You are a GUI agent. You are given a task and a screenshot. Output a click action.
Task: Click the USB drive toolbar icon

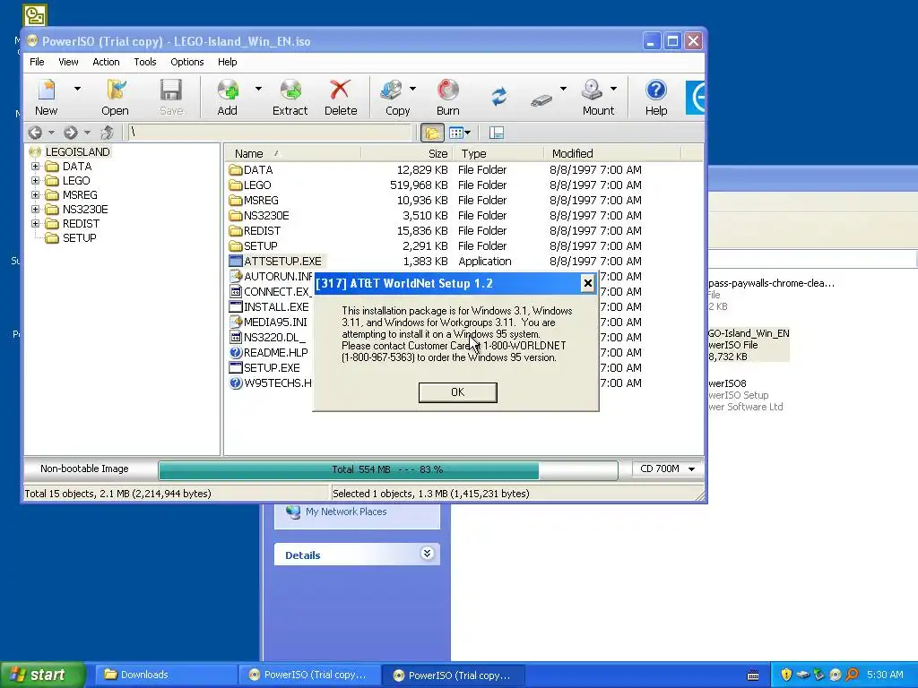pos(541,100)
